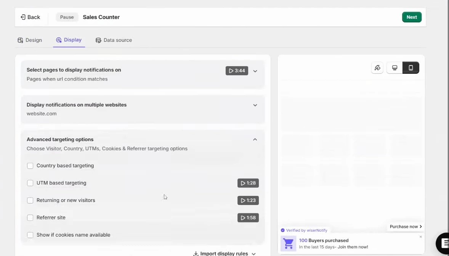Click Pages when url condition matches text
Screen dimensions: 449x256
pos(67,79)
